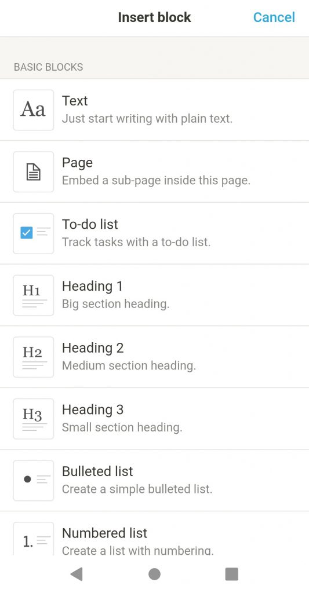Tap the H1 heading icon
309x593 pixels.
[33, 295]
